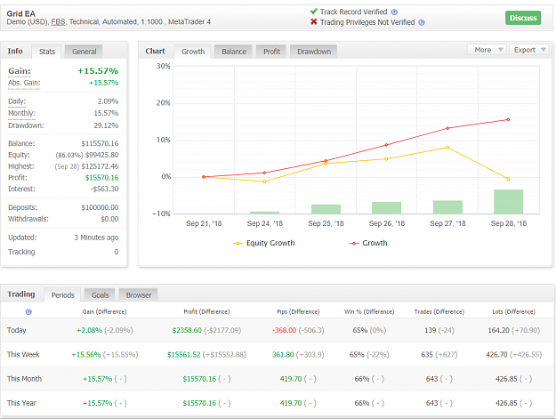Select the Profit chart tab
This screenshot has width=556, height=419.
click(x=271, y=52)
